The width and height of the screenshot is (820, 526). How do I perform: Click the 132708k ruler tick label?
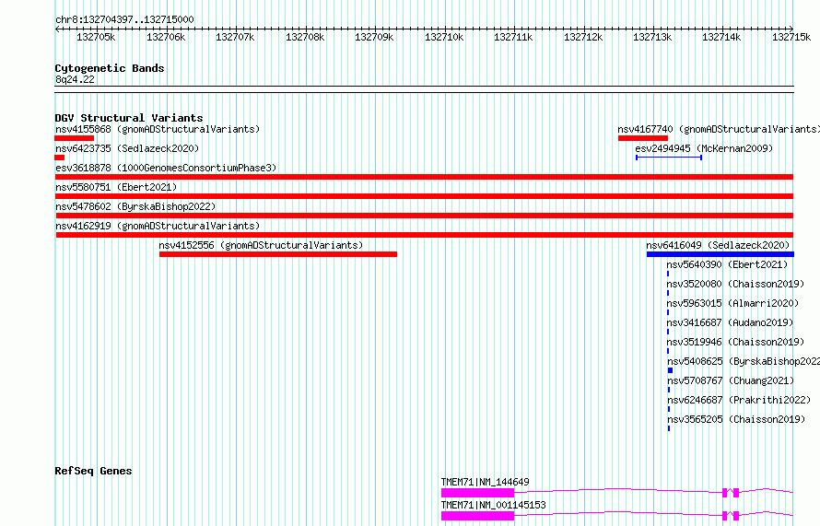[305, 37]
